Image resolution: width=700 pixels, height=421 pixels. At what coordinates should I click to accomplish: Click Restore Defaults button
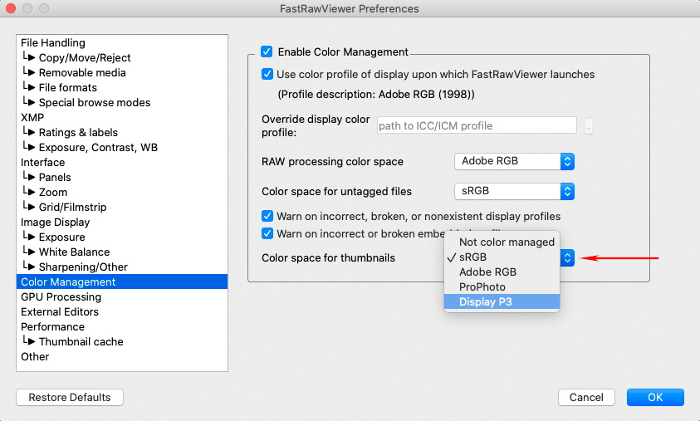pos(70,397)
